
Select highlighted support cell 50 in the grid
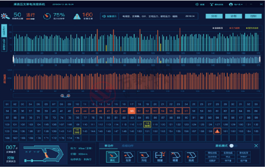(x=132, y=111)
